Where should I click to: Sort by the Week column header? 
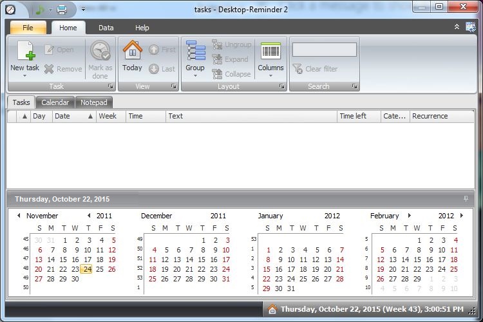point(111,116)
